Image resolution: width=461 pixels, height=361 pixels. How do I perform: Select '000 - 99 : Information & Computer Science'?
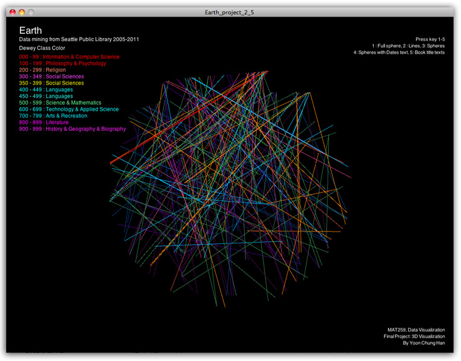pos(69,57)
